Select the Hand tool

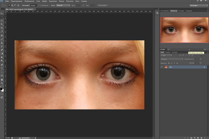tap(2, 79)
